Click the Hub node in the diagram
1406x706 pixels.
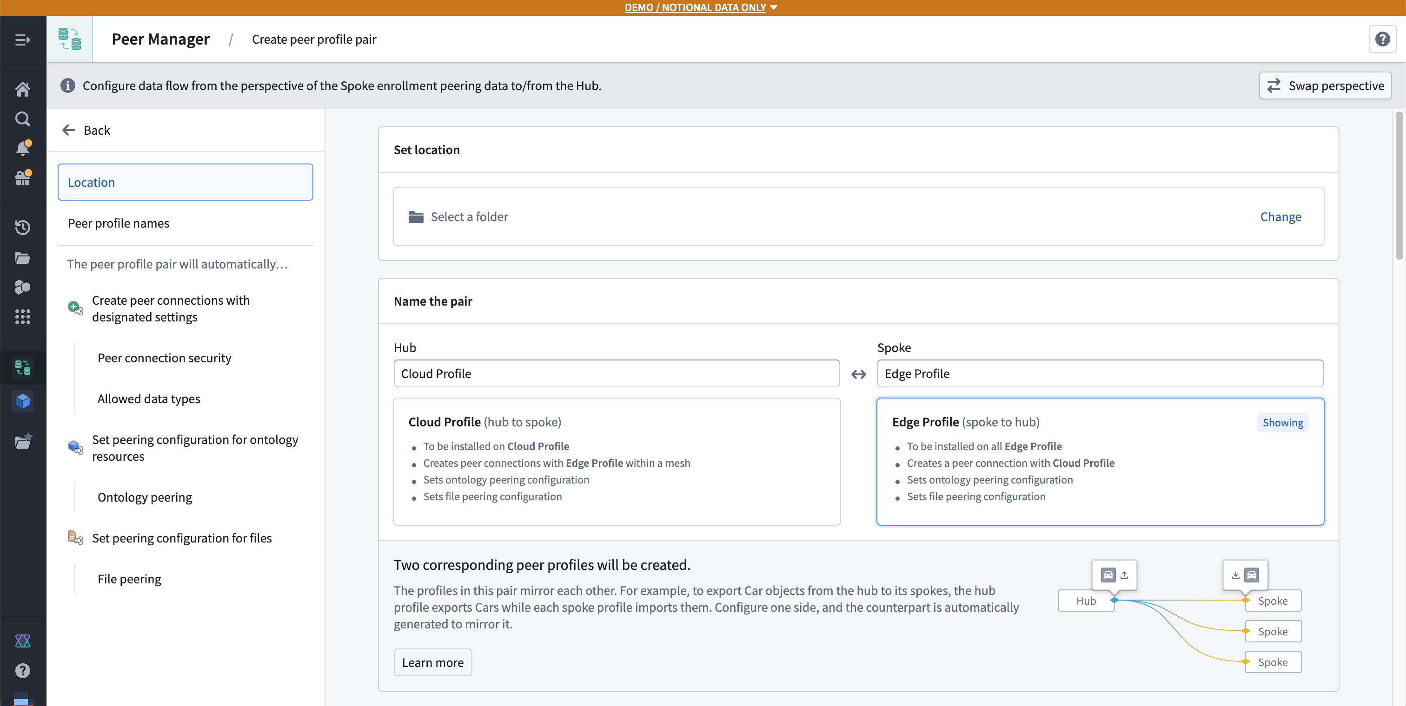tap(1086, 601)
